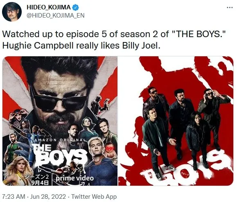Open the @HIDEO_KOJIMA_EN handle link
Image resolution: width=237 pixels, height=202 pixels.
56,16
